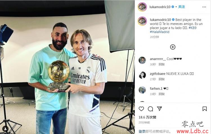Reply to anarrrrrr__ comment with 回复
Viewport: 211px width, 134px height.
tap(161, 64)
